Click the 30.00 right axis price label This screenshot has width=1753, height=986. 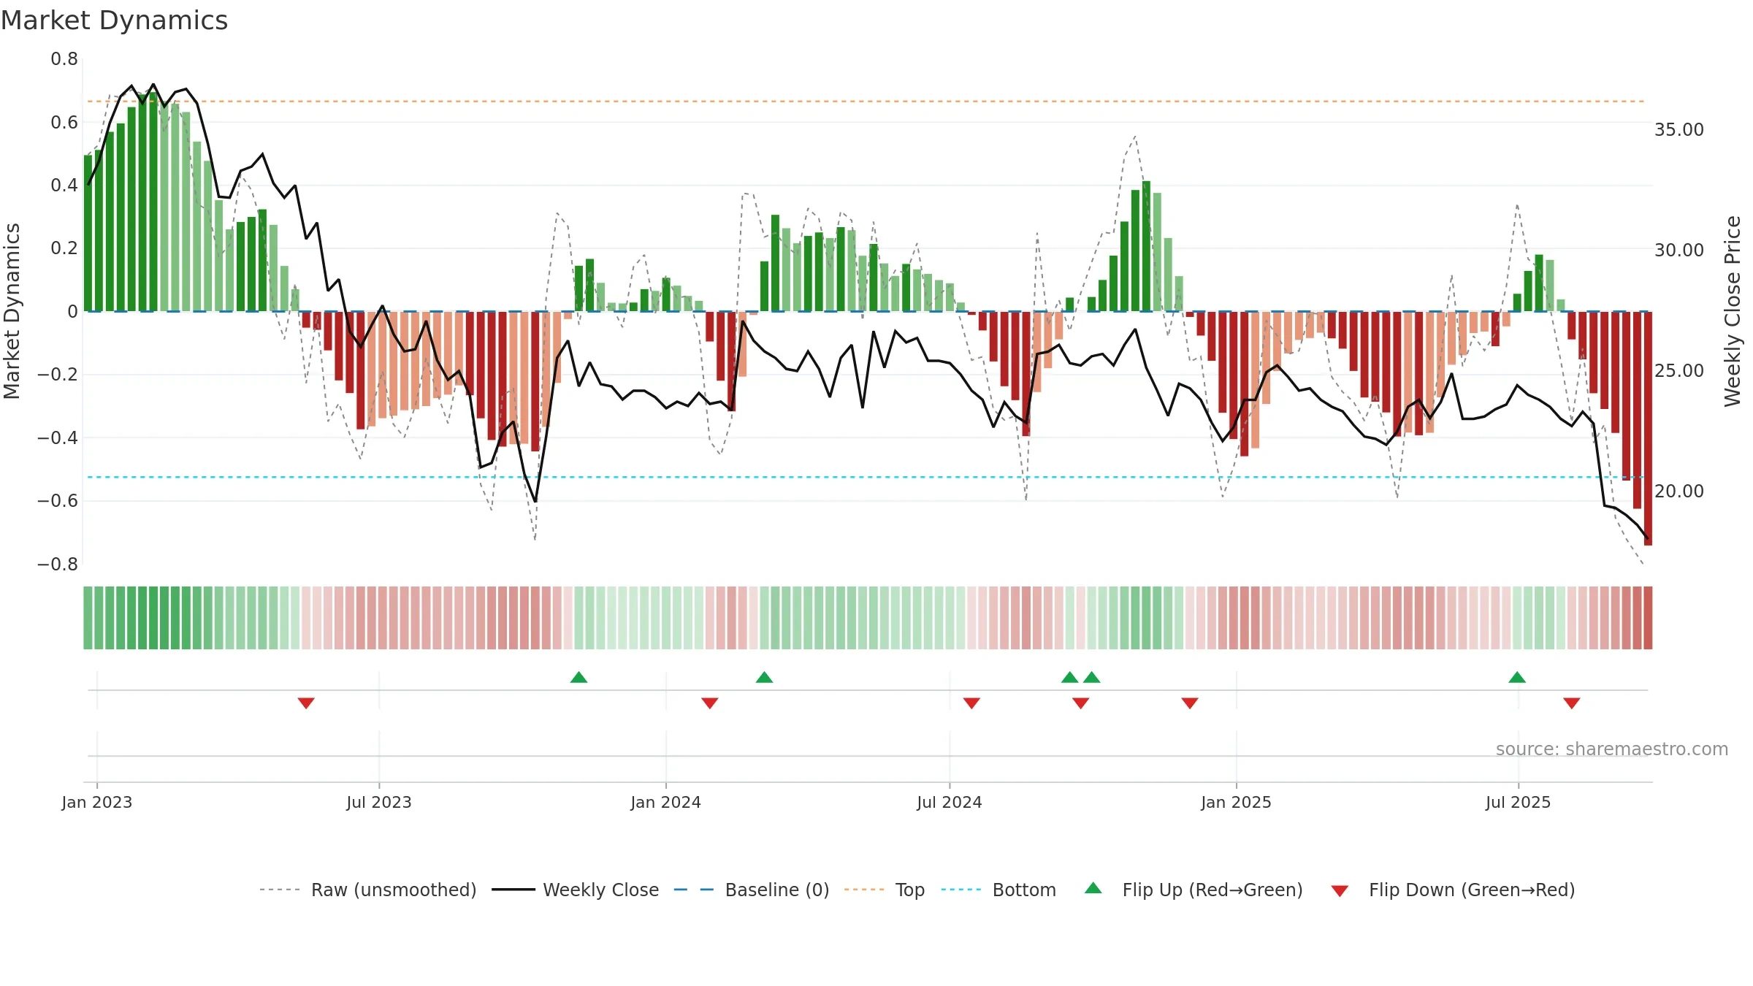1679,251
